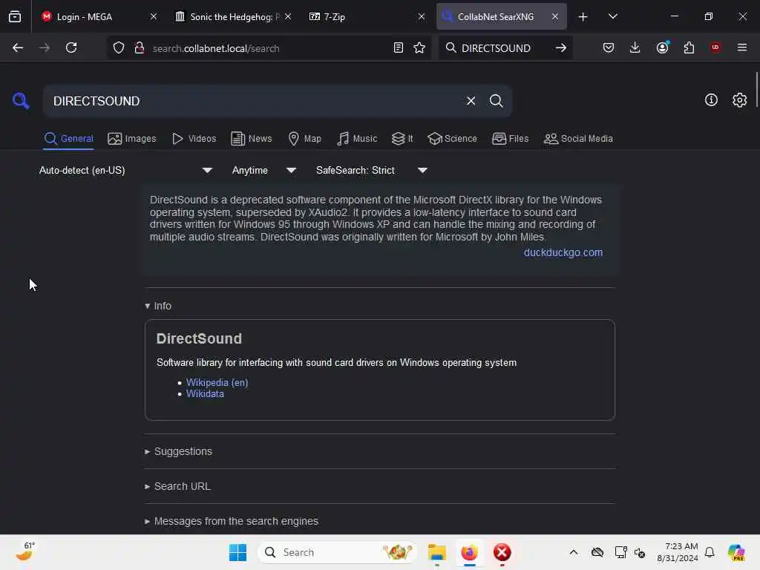Open the SafeSearch: Strict dropdown
This screenshot has height=570, width=760.
click(x=372, y=170)
